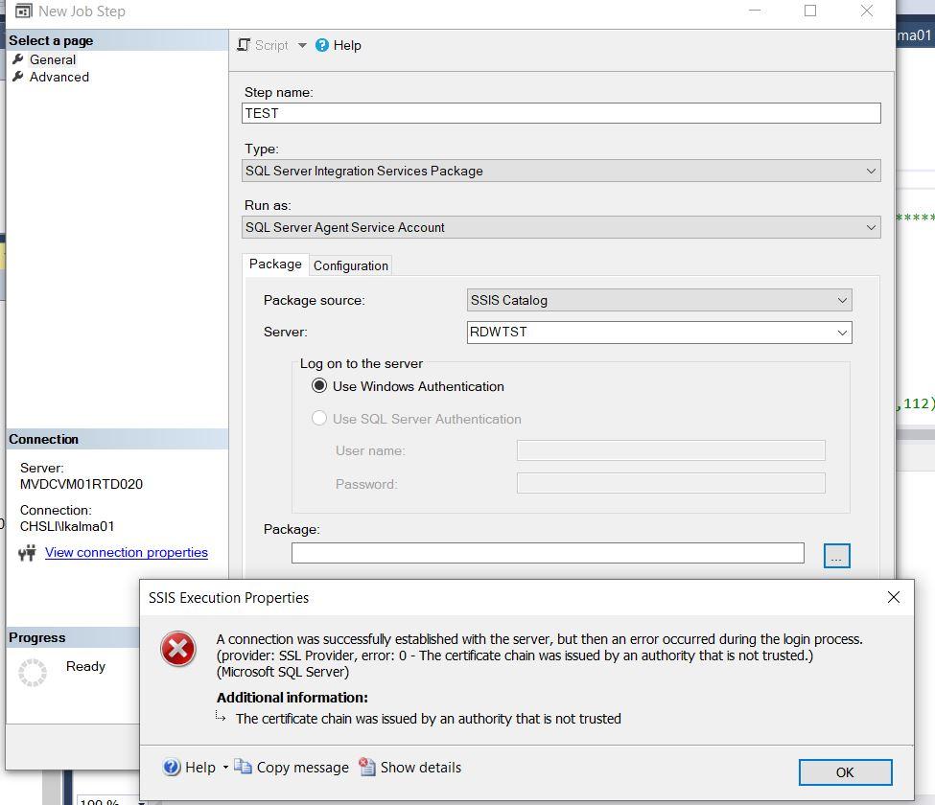This screenshot has height=805, width=935.
Task: Click the Copy message icon
Action: pos(244,767)
